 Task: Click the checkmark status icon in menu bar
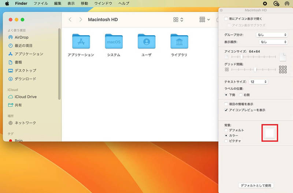click(x=276, y=3)
